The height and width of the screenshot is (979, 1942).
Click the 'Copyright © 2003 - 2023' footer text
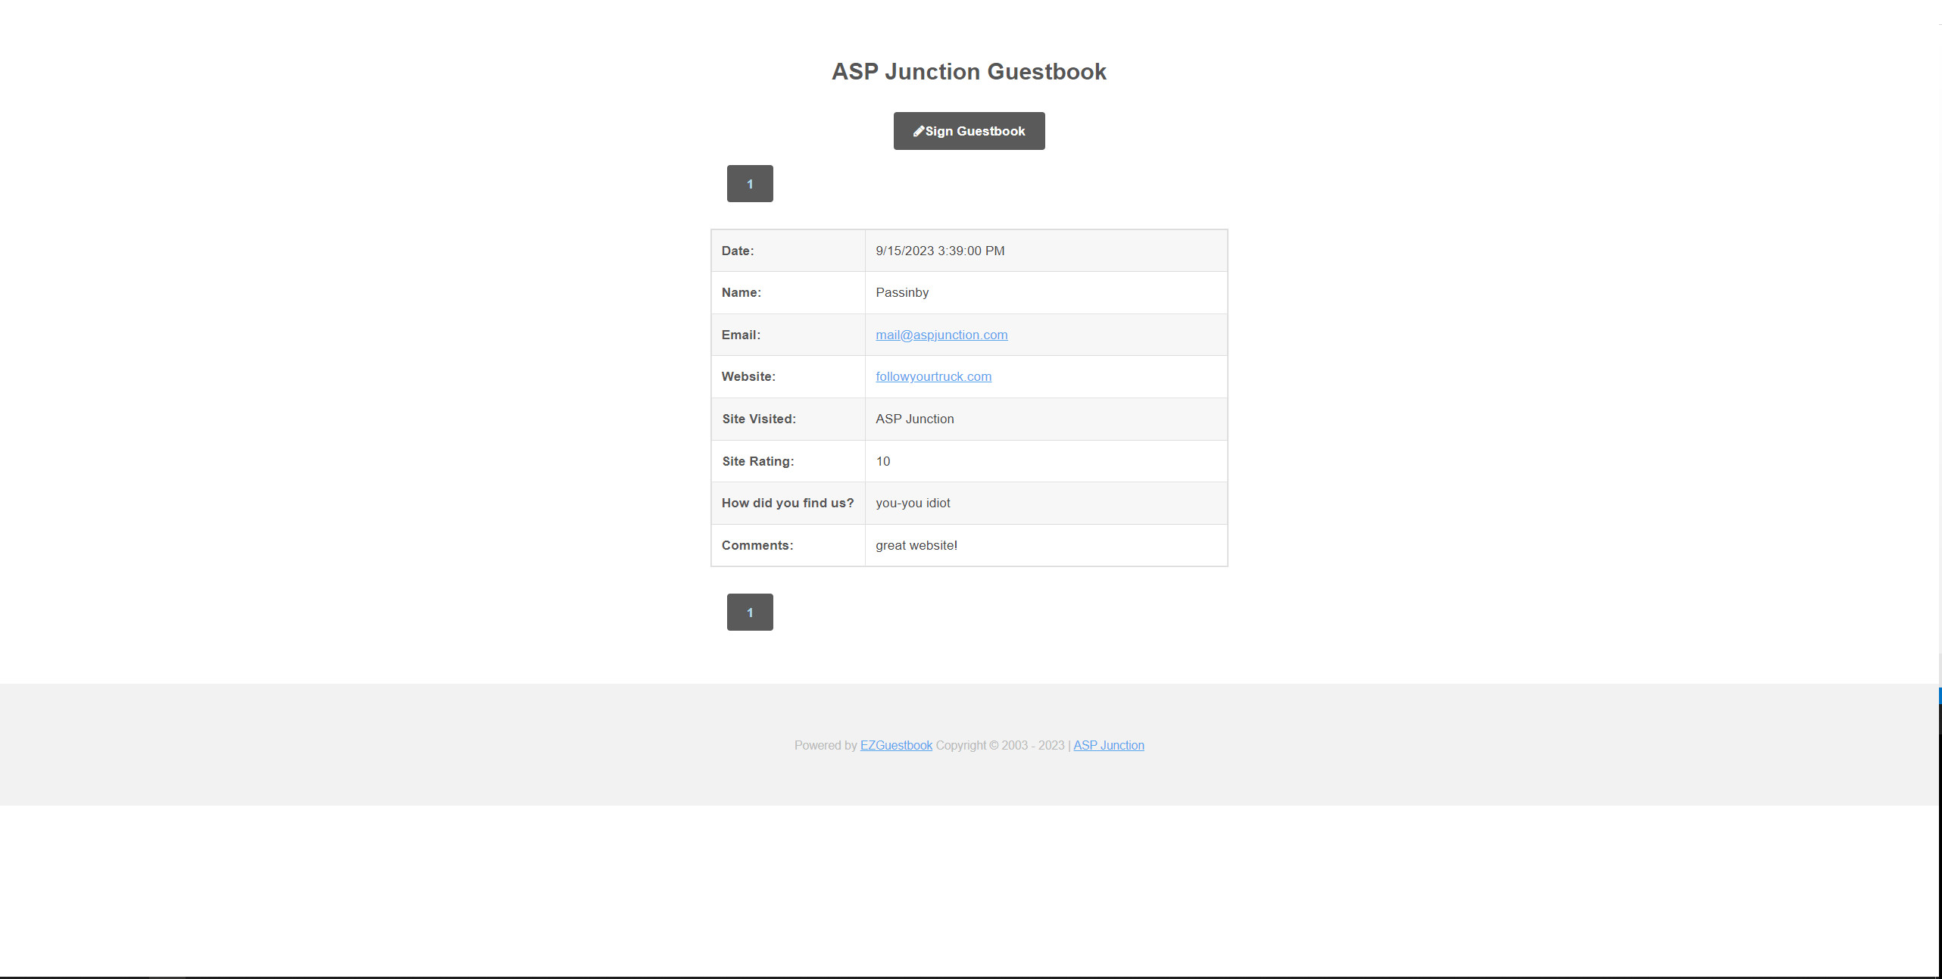[1000, 745]
